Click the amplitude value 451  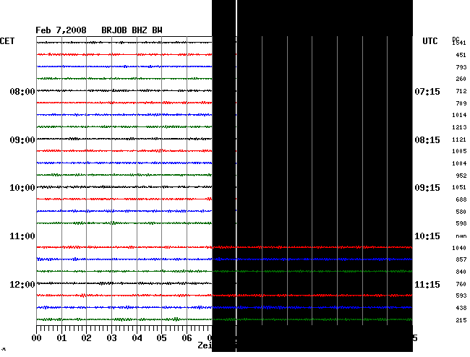pos(461,55)
